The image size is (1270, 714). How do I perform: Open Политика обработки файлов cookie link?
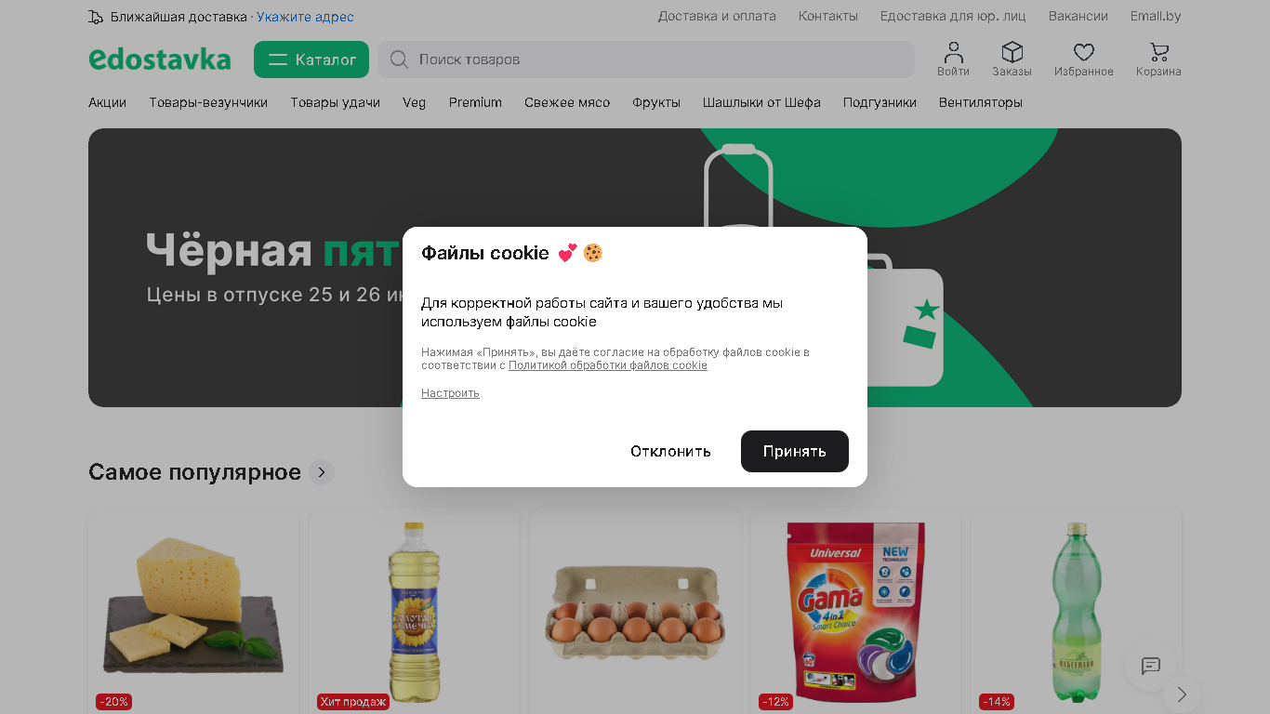tap(608, 365)
